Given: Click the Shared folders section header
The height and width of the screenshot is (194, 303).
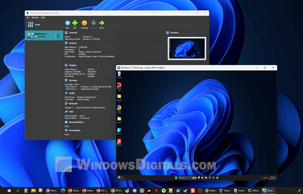Looking at the screenshot, I should [76, 122].
